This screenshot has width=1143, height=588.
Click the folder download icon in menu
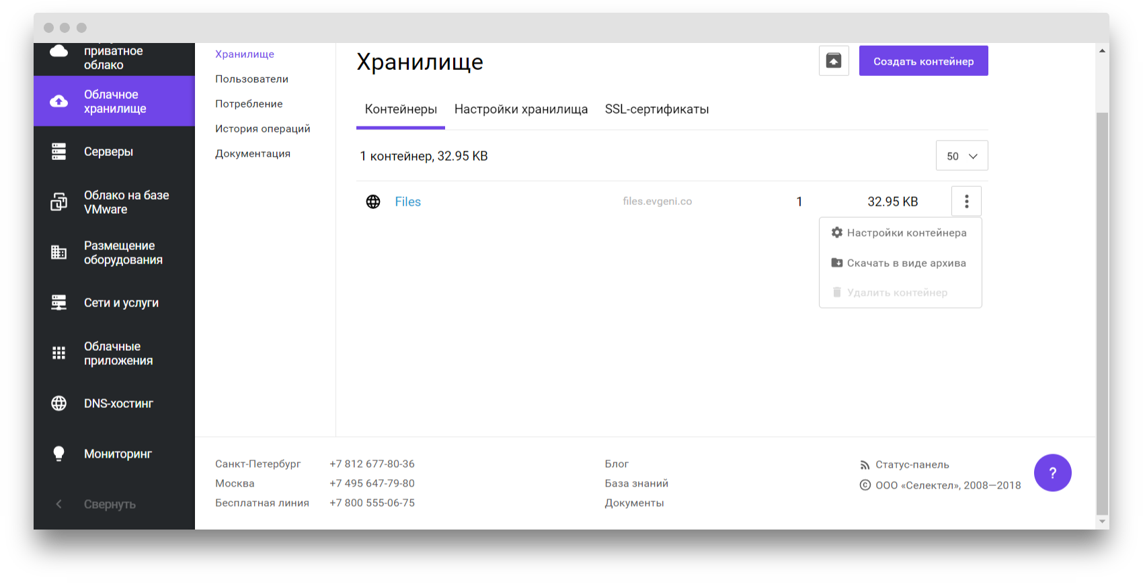tap(837, 263)
